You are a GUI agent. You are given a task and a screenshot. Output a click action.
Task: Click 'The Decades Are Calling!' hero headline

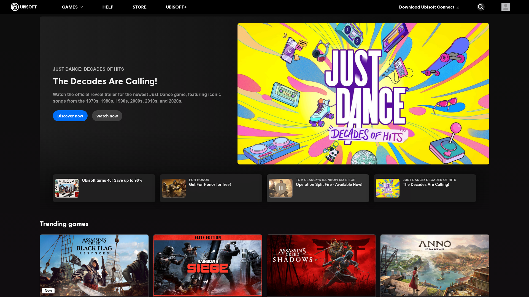[x=105, y=81]
